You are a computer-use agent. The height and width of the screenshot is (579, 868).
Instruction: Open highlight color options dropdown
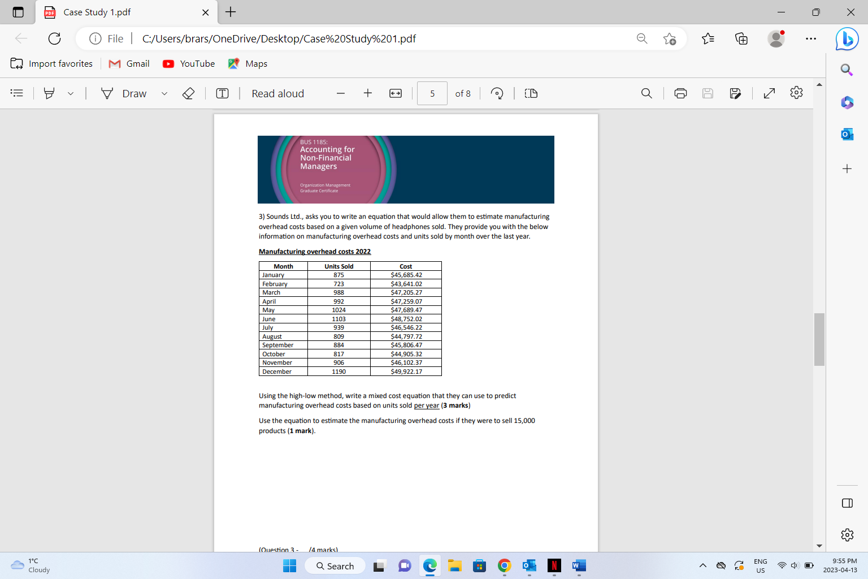tap(70, 93)
